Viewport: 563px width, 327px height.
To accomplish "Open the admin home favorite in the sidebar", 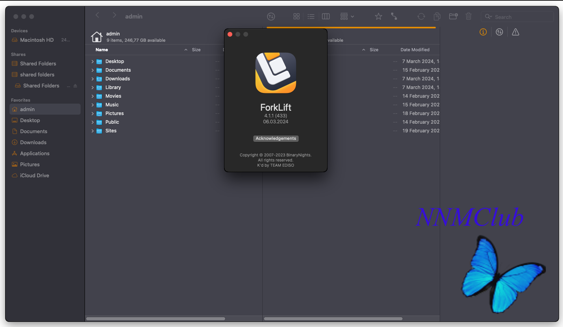I will (x=45, y=109).
